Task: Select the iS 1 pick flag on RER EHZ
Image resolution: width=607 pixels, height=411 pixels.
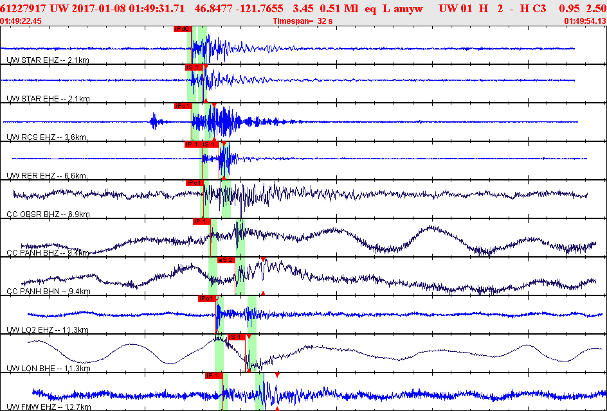Action: 211,144
